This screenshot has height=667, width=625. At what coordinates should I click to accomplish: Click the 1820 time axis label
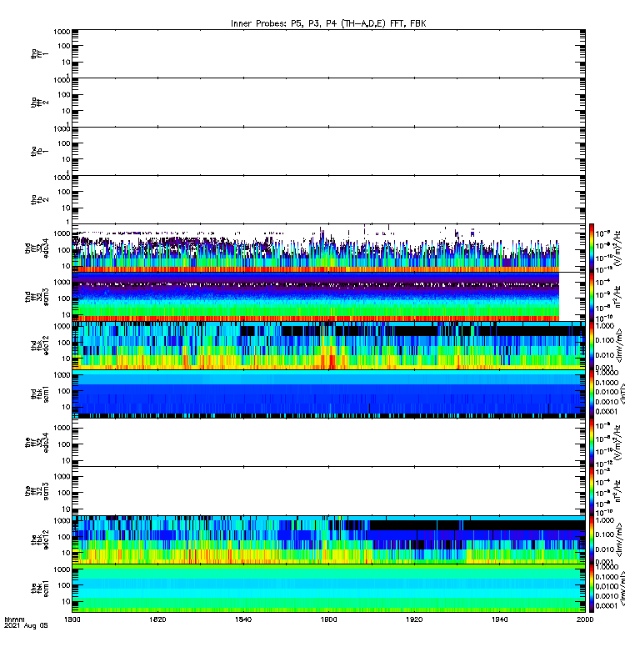coord(157,619)
